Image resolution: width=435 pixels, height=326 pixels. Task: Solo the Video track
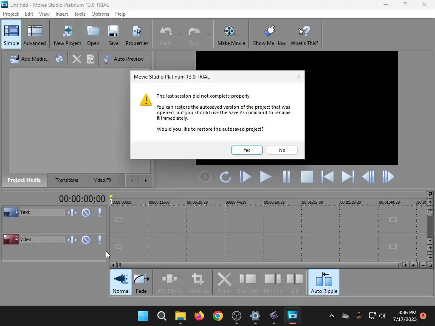click(x=99, y=240)
